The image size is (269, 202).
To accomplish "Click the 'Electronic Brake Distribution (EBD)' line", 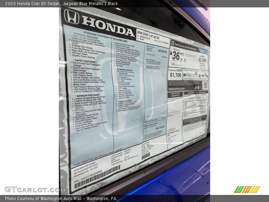I will point(89,82).
